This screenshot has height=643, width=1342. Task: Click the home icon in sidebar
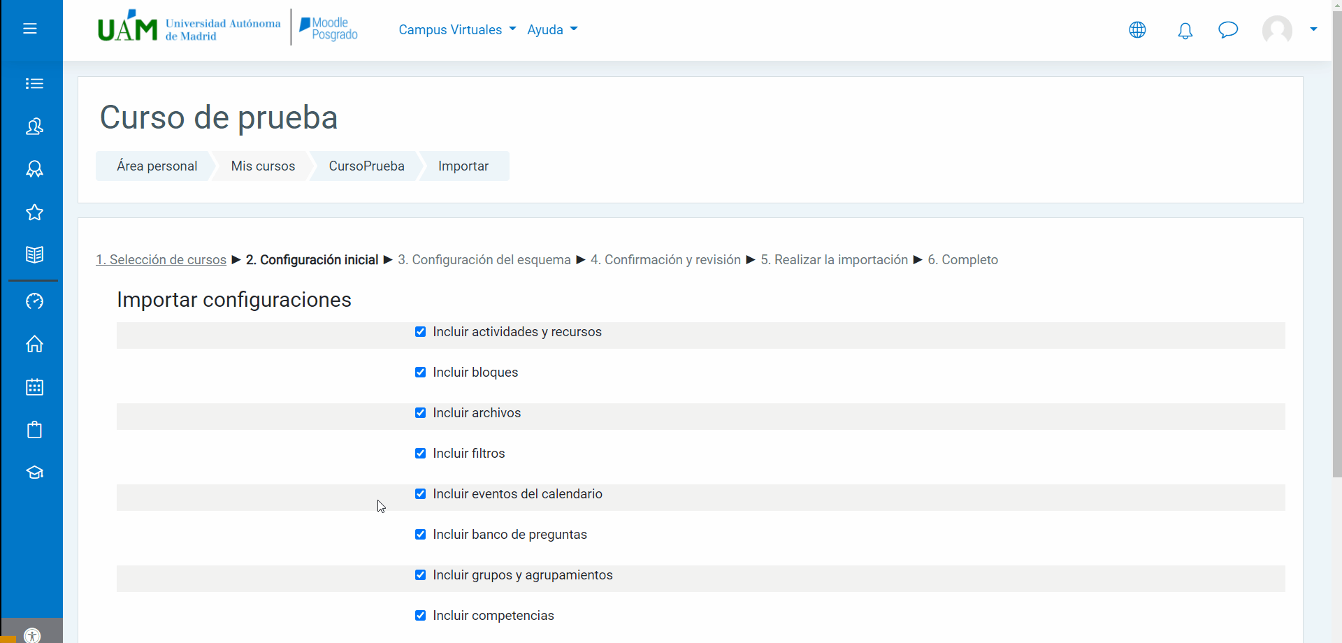(34, 344)
